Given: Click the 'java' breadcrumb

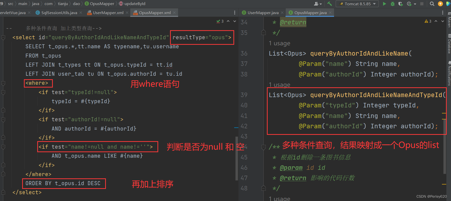Looking at the screenshot, I should [x=36, y=4].
